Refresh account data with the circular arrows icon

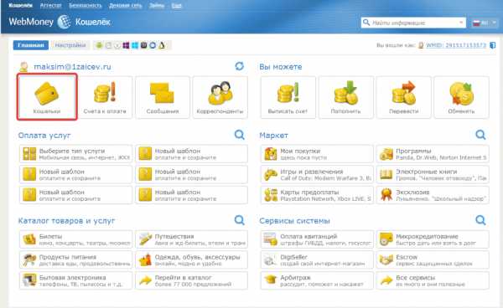tap(239, 66)
